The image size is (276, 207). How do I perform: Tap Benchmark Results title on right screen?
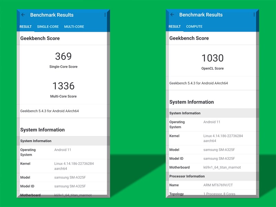201,15
